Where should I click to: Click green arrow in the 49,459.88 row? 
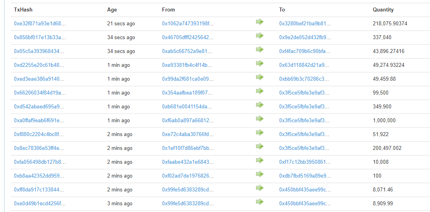tap(260, 77)
